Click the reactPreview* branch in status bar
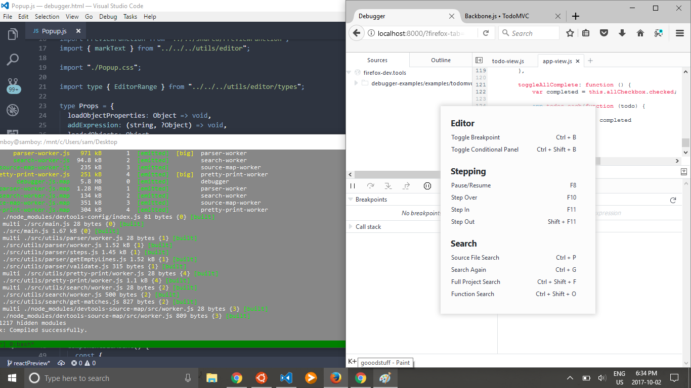Viewport: 691px width, 388px height. (x=28, y=363)
